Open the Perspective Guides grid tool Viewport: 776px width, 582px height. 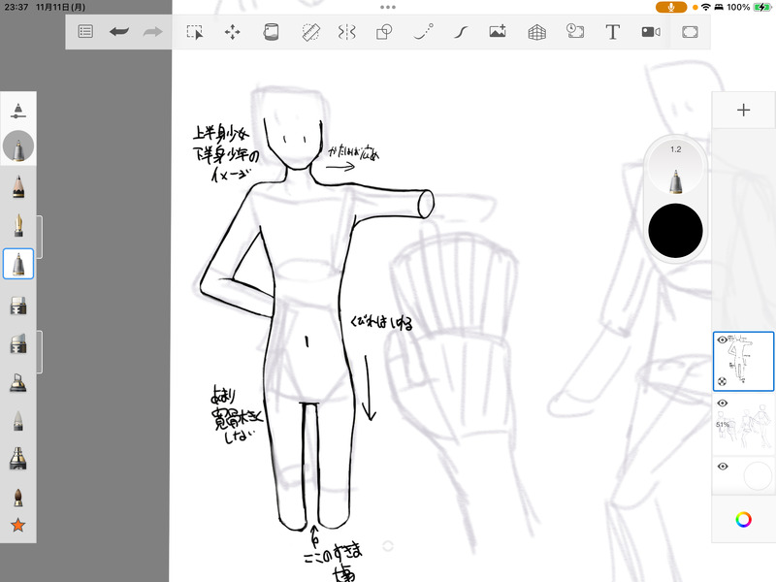(x=536, y=32)
